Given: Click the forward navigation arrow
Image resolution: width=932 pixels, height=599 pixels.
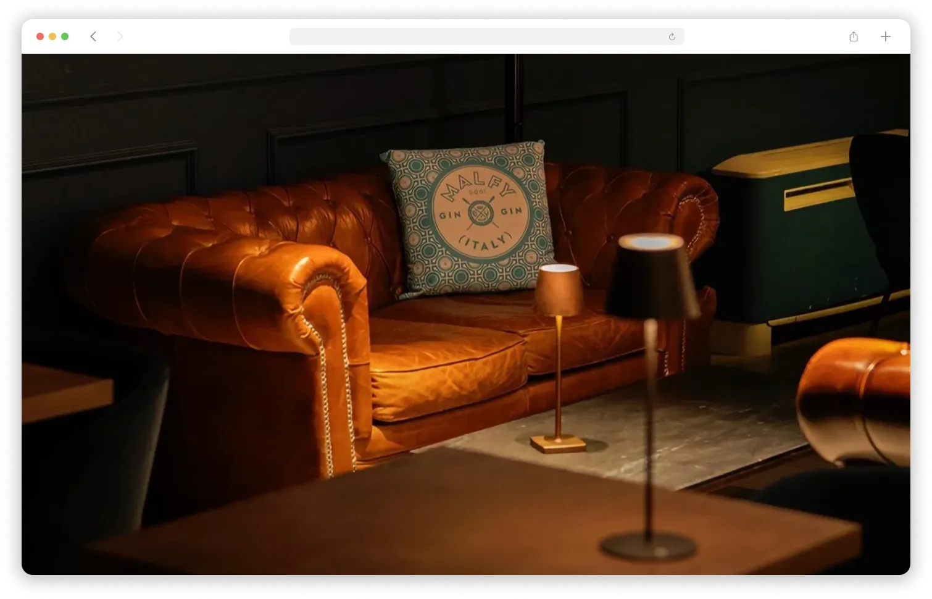Looking at the screenshot, I should pos(120,36).
